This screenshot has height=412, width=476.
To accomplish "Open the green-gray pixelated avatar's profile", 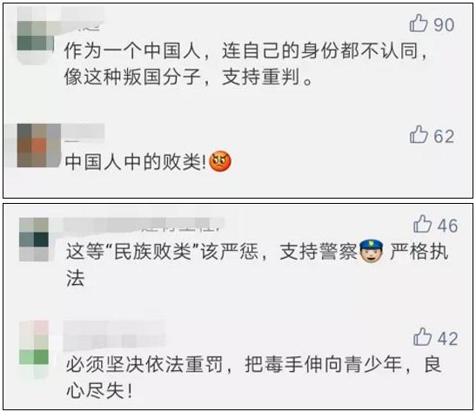I will pyautogui.click(x=35, y=35).
